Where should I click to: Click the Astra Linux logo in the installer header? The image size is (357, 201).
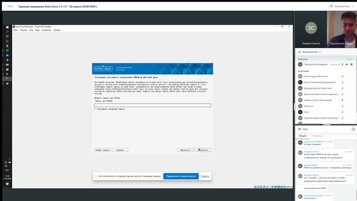point(103,69)
